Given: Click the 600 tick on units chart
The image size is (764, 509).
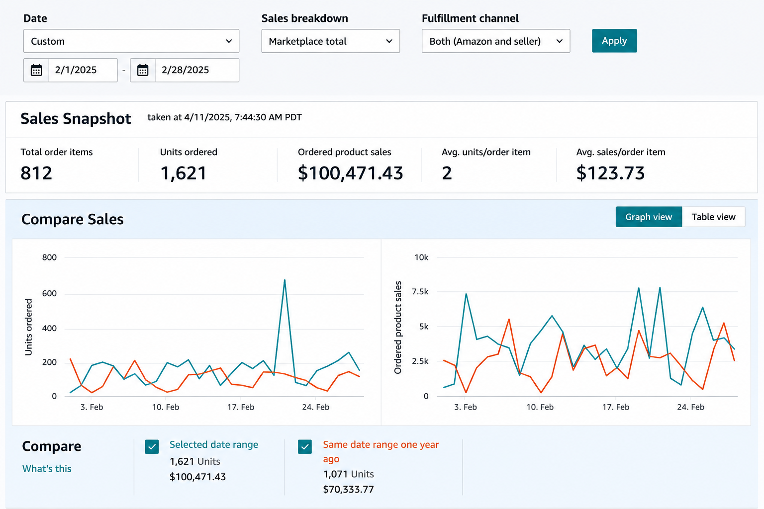Looking at the screenshot, I should click(49, 294).
